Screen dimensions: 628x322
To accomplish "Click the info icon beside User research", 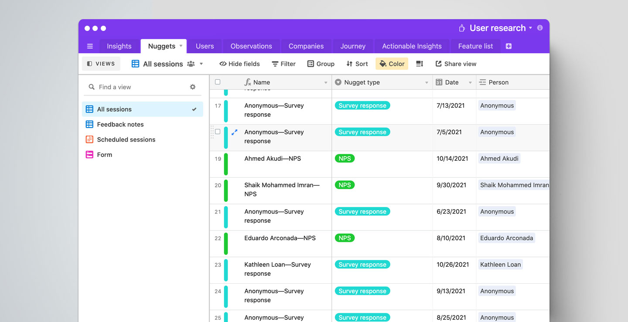I will coord(540,28).
